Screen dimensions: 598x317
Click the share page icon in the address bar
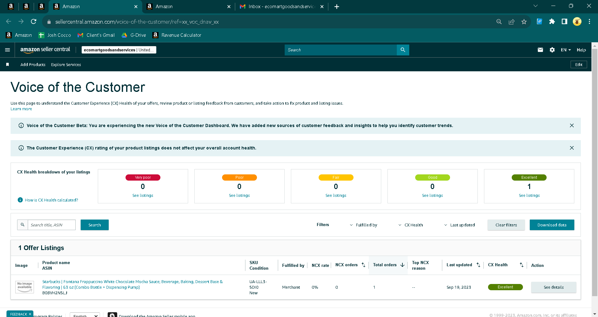pos(511,21)
